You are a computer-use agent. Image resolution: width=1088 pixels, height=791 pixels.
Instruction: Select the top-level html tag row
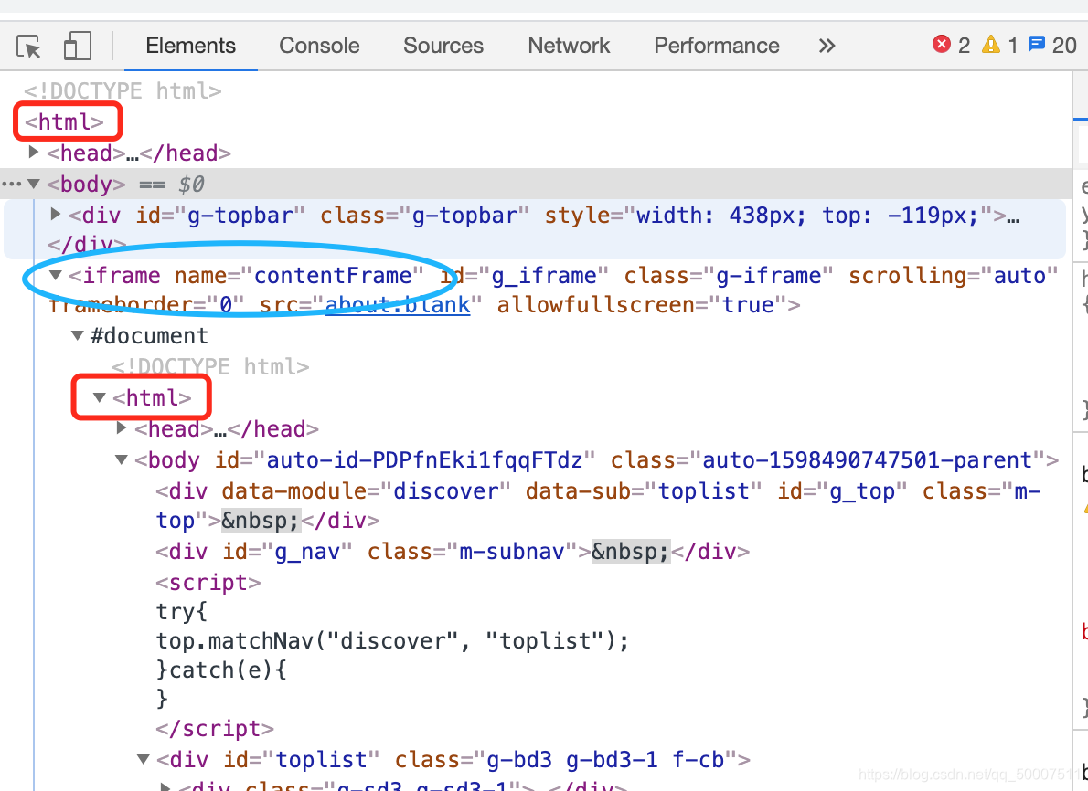click(64, 122)
